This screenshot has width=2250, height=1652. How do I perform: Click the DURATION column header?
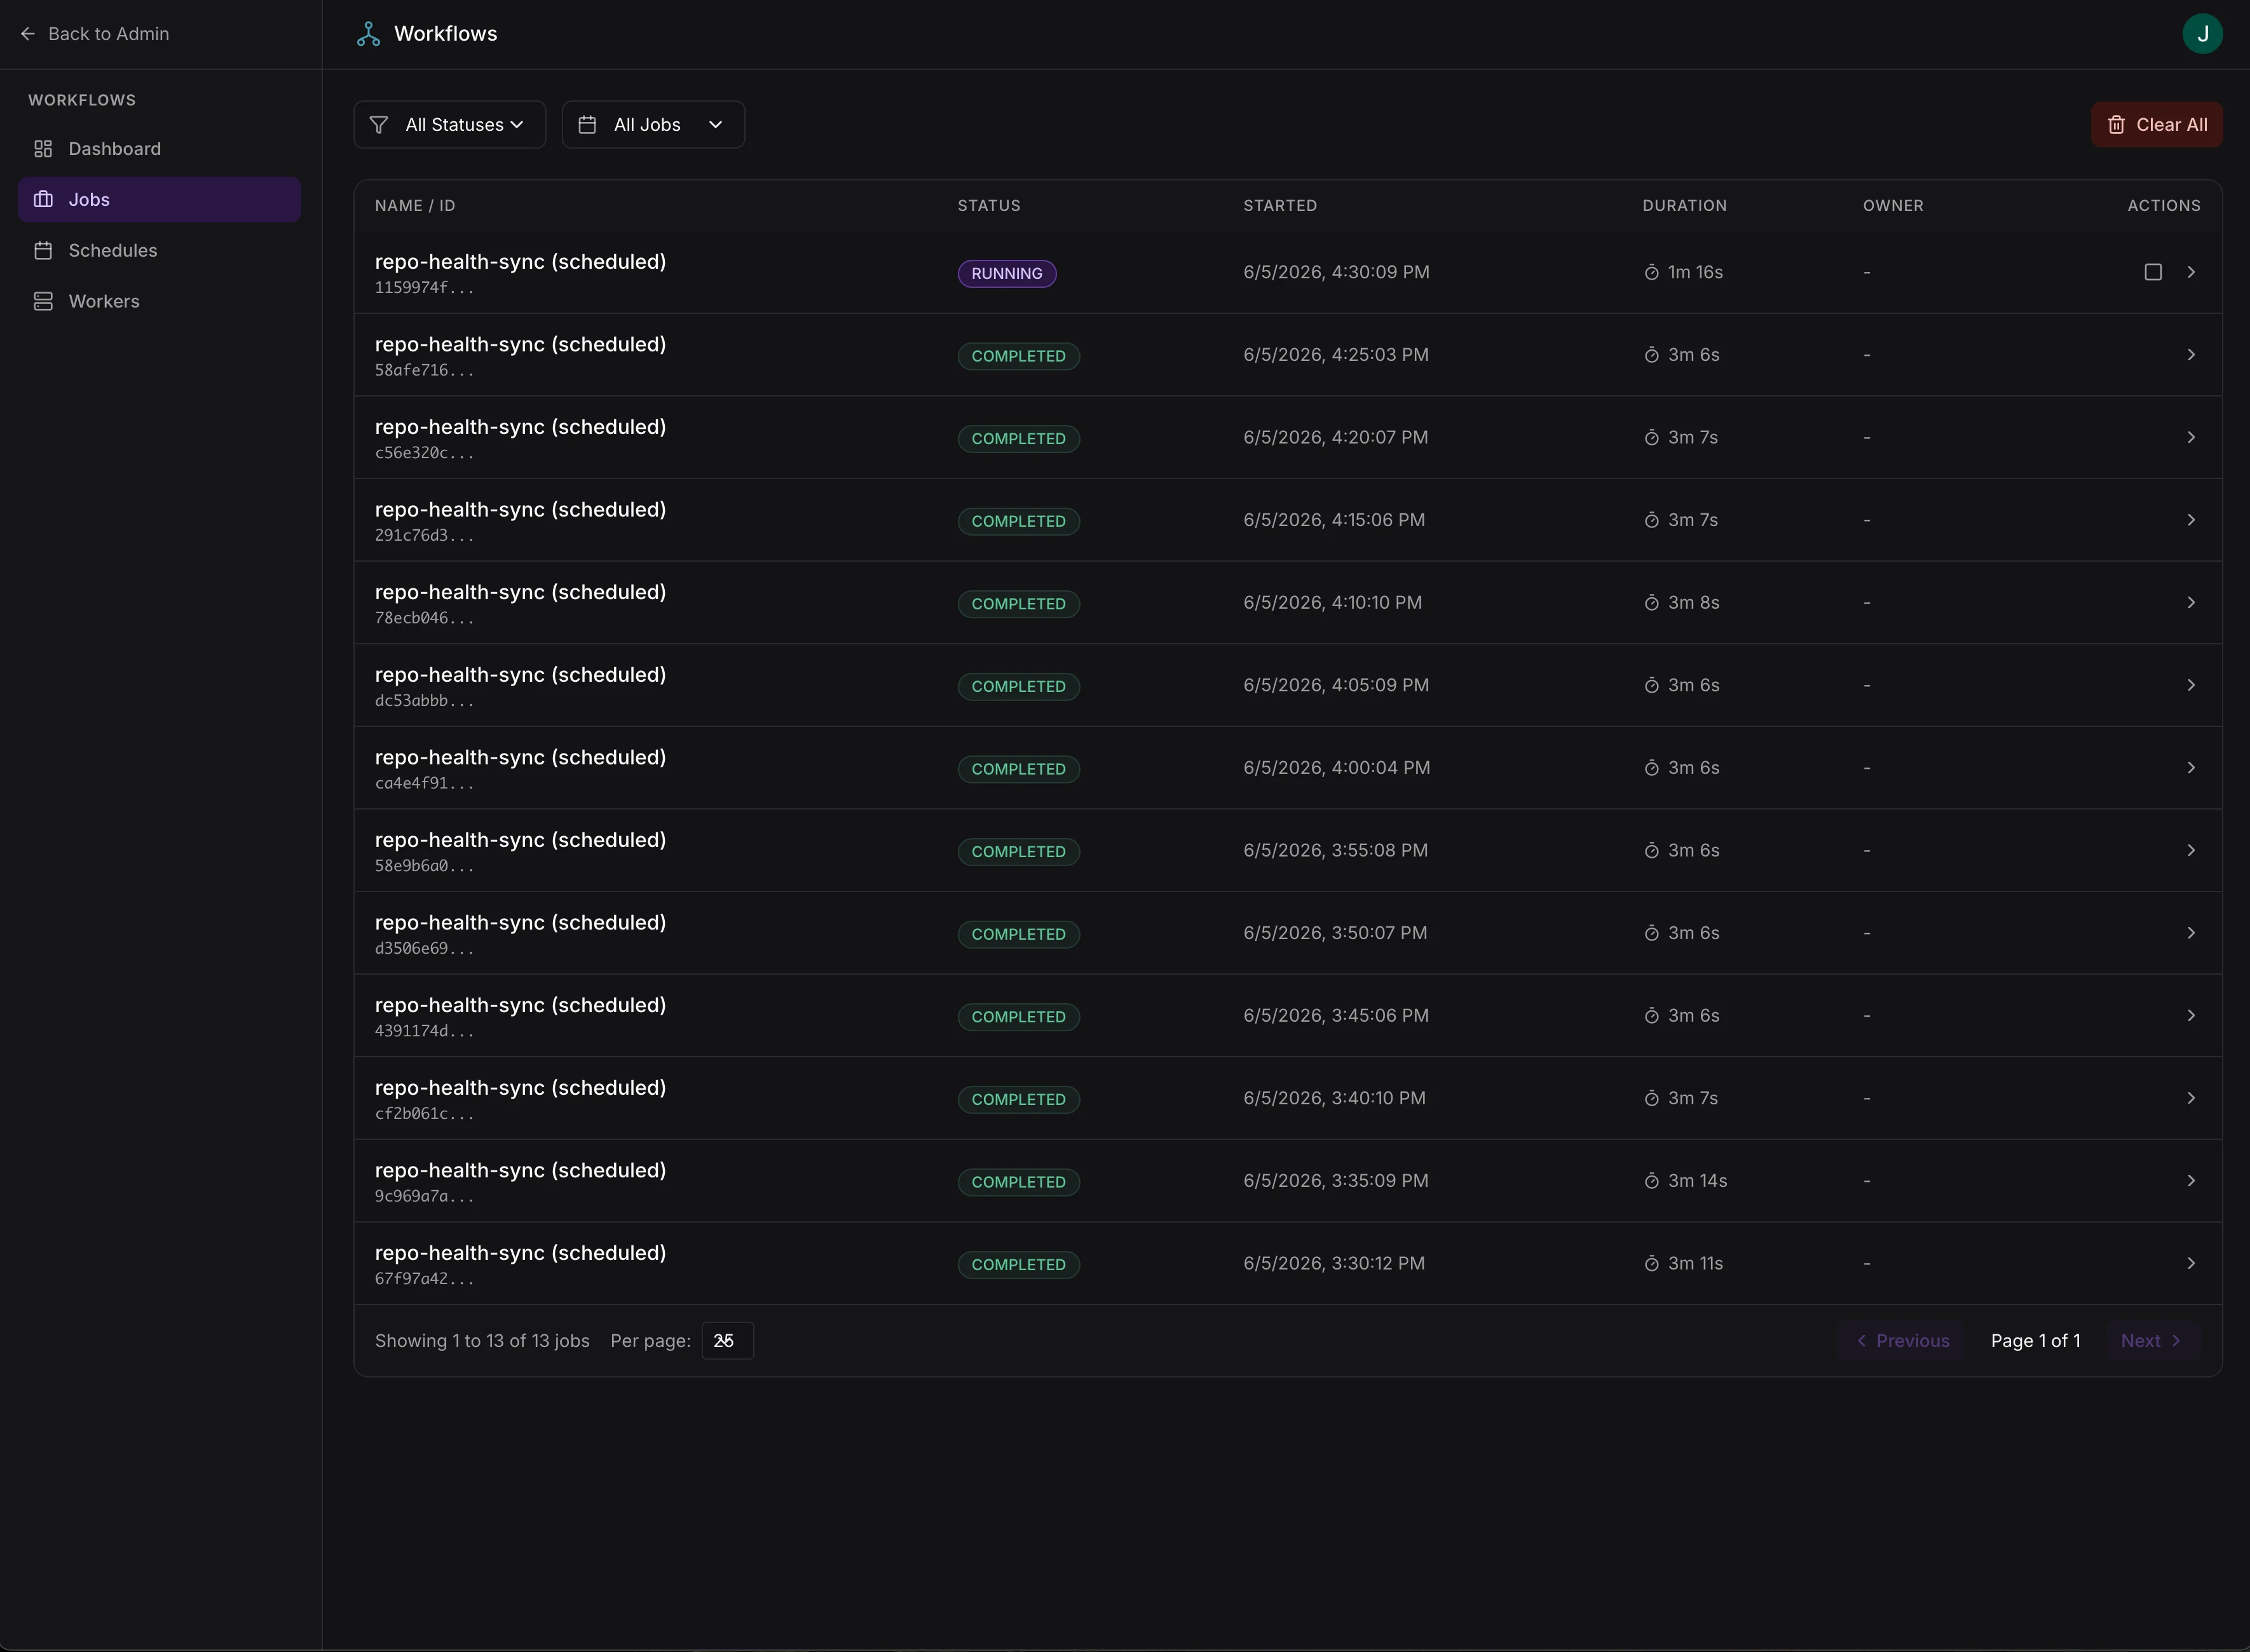point(1685,206)
